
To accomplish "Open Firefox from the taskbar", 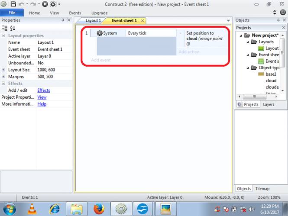I will pyautogui.click(x=99, y=209).
